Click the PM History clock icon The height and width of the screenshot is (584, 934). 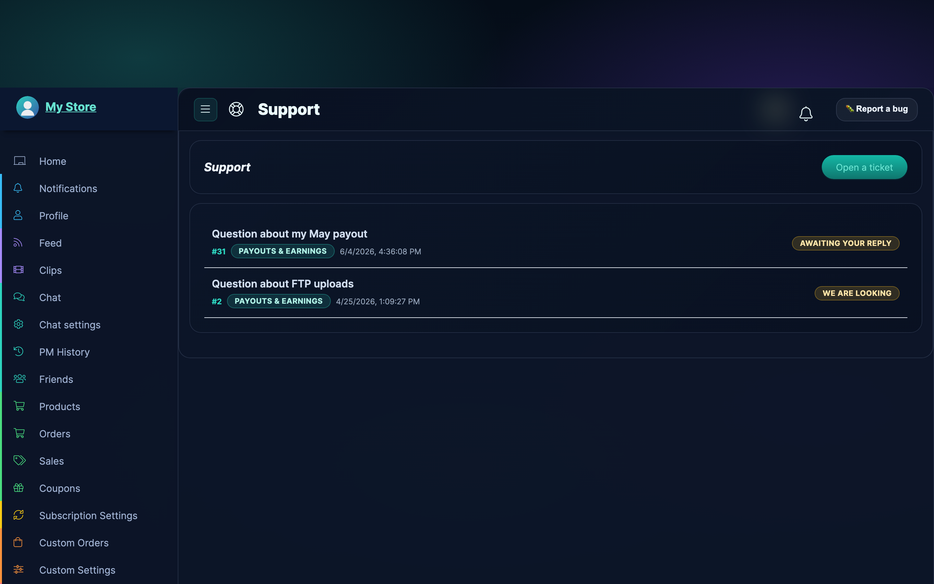click(x=18, y=351)
